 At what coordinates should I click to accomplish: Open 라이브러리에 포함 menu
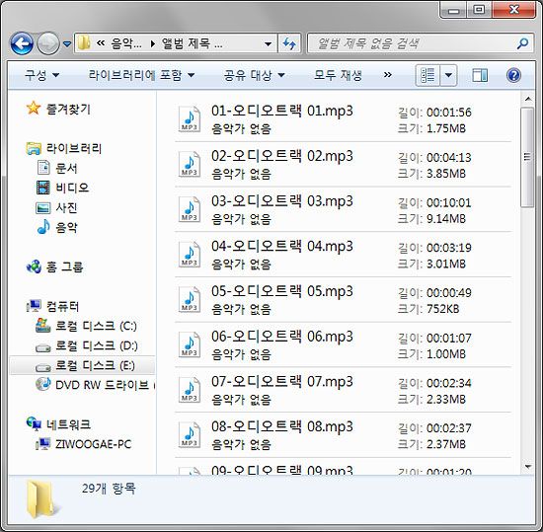coord(141,75)
